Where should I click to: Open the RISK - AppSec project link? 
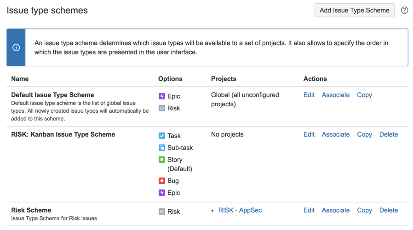coord(240,210)
